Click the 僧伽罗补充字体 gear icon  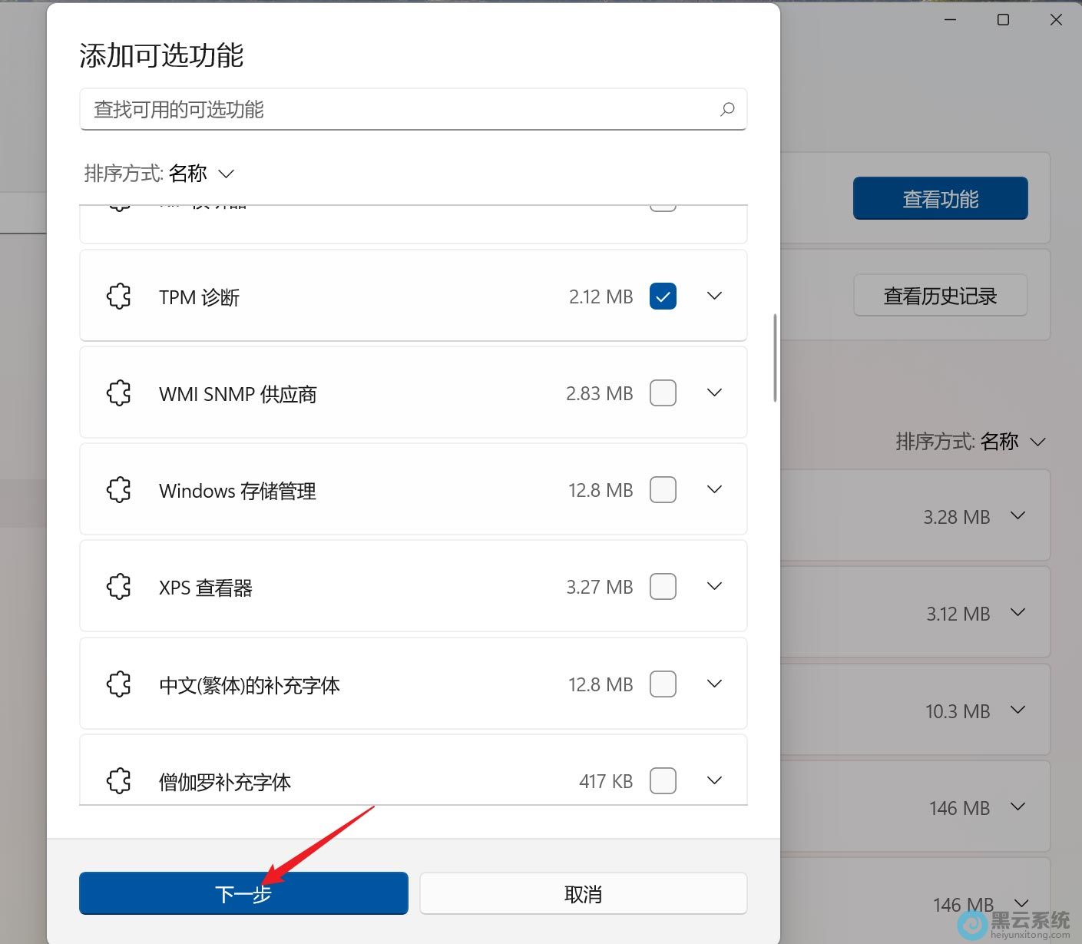[x=119, y=780]
